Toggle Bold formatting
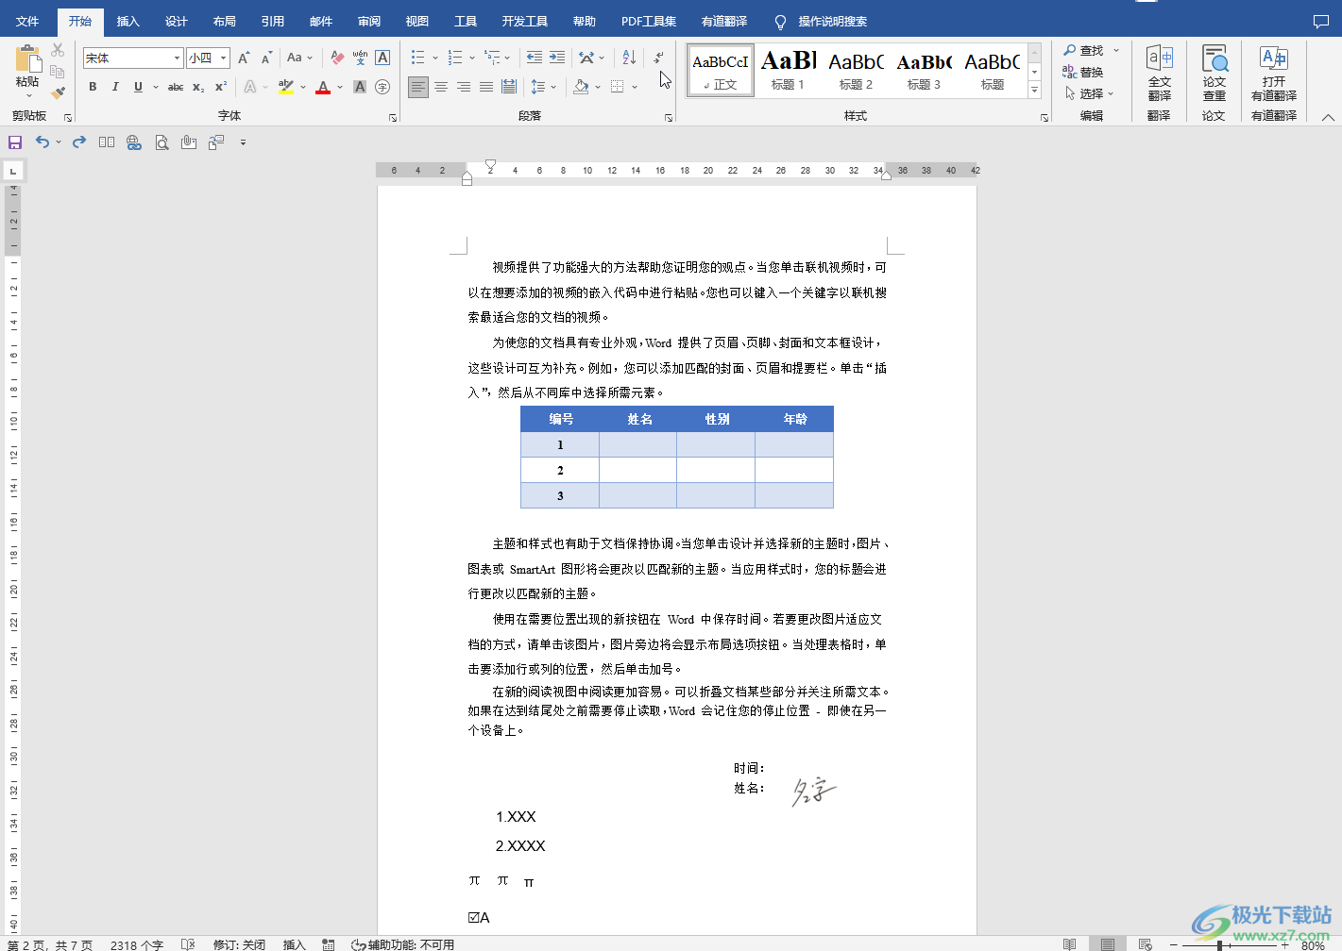This screenshot has width=1342, height=951. [x=93, y=87]
